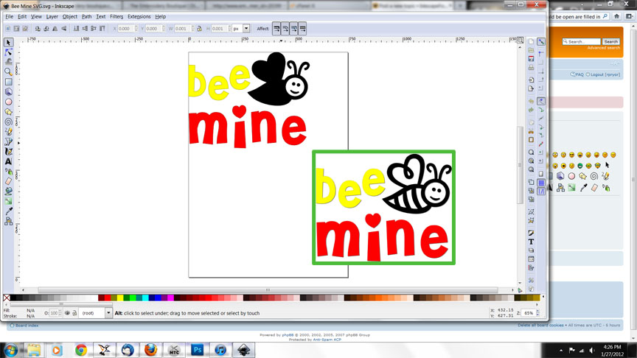Select the Dropper color picker tool
Viewport: 637px width, 358px height.
click(8, 211)
